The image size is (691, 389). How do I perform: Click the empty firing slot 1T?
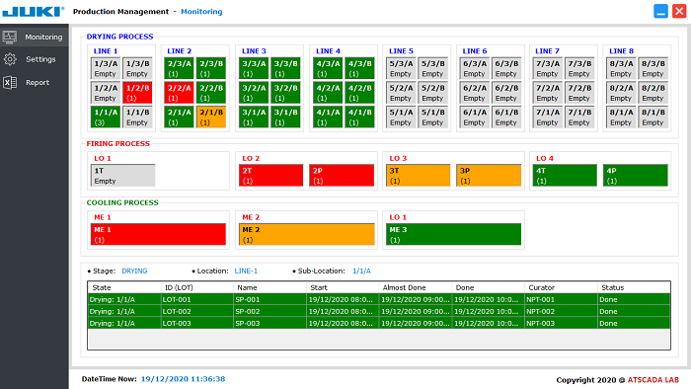pos(123,176)
